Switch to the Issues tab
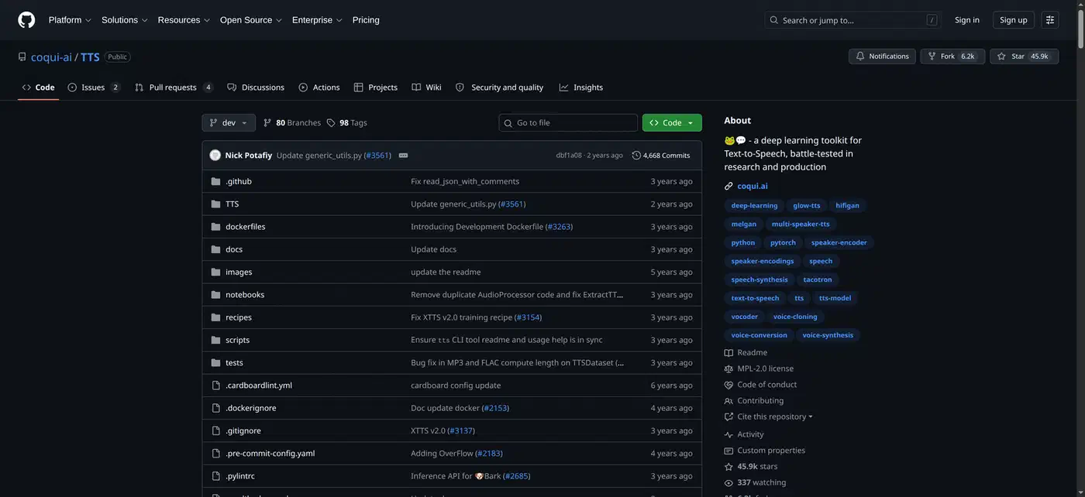1085x497 pixels. 93,87
